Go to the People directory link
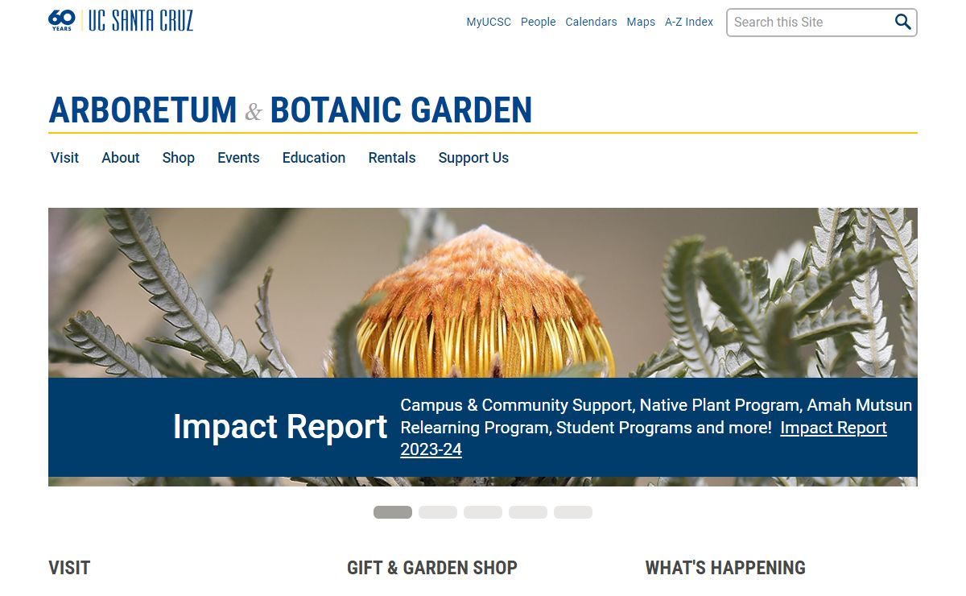 538,23
